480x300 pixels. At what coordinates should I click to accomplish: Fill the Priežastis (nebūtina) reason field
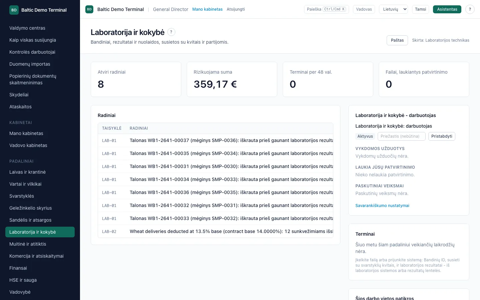[x=402, y=136]
